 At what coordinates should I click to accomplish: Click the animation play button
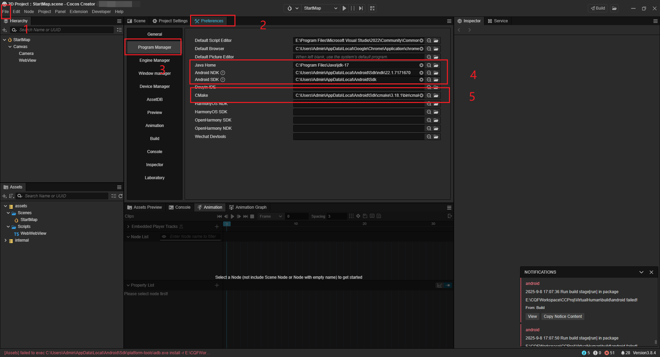(x=232, y=216)
